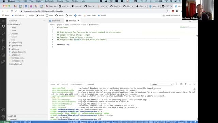The image size is (218, 123).
Task: Expand the .ddev folder
Action: 14,28
